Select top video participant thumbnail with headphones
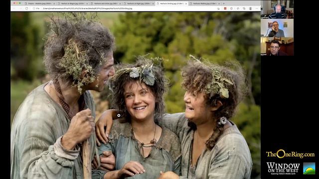This screenshot has height=179, width=319. point(277,9)
